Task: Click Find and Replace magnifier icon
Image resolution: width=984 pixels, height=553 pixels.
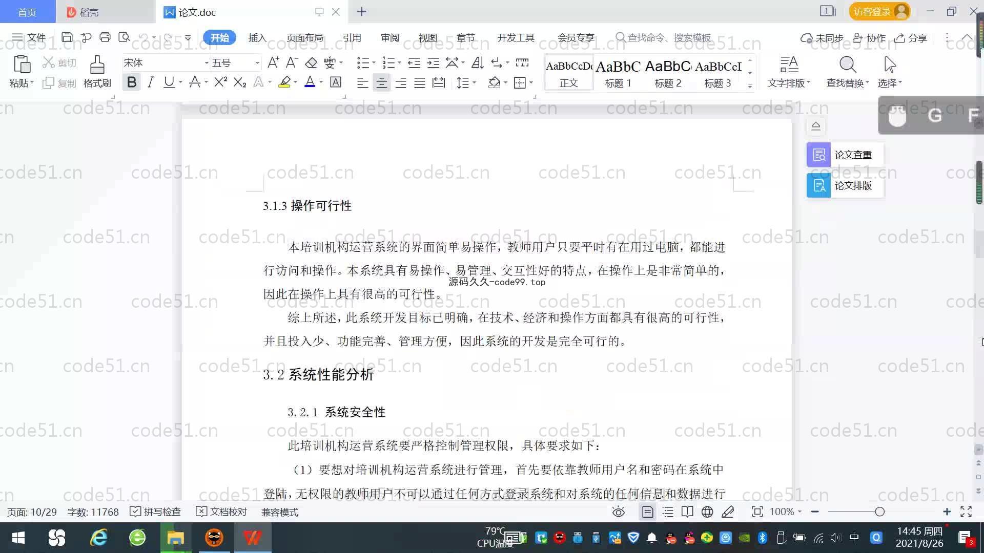Action: coord(848,65)
